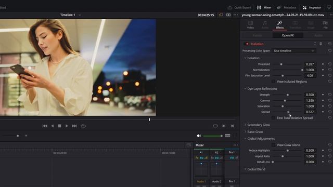Stop playback in the viewer
Image resolution: width=333 pixels, height=187 pixels.
click(x=60, y=126)
